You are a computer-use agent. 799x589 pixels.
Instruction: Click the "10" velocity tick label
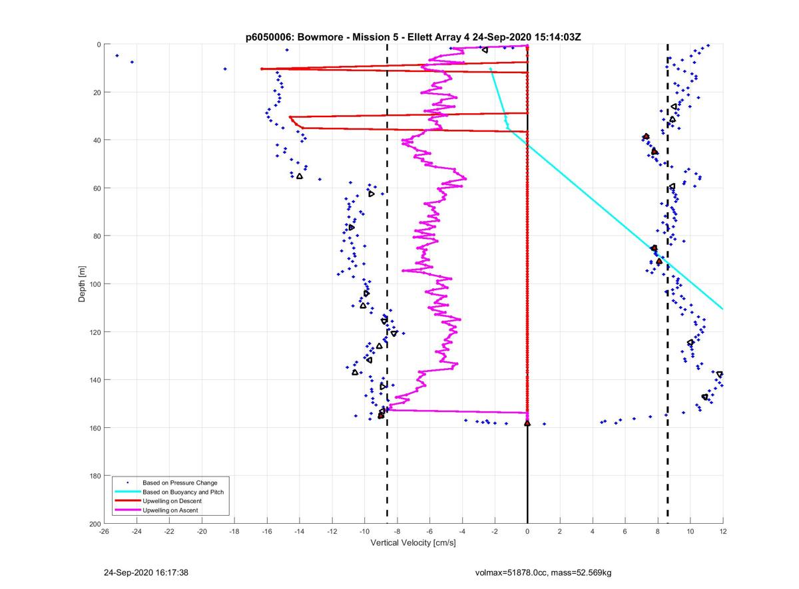[690, 532]
